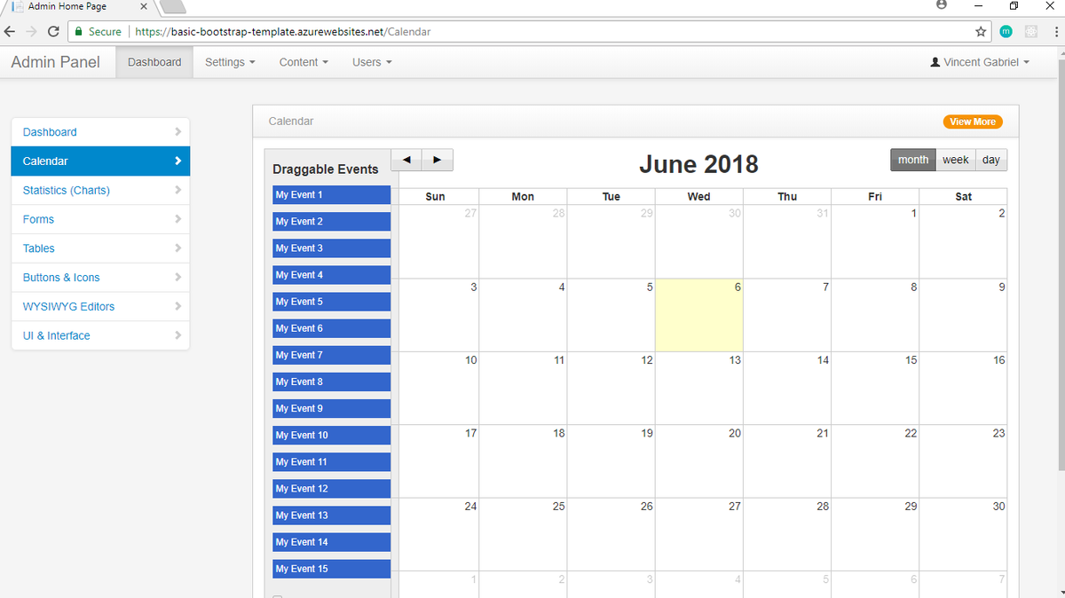This screenshot has width=1065, height=598.
Task: Select the Dashboard item in the navbar
Action: coord(154,62)
